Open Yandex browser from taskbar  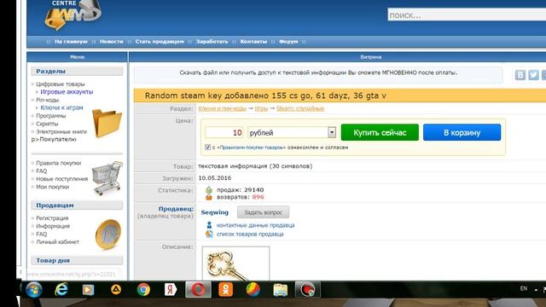(x=171, y=290)
